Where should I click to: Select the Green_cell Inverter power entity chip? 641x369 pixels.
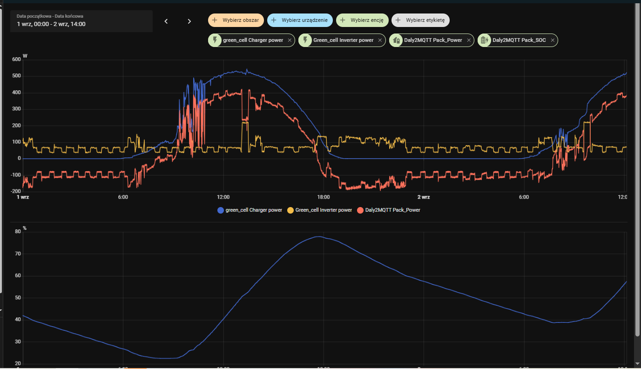click(x=342, y=40)
